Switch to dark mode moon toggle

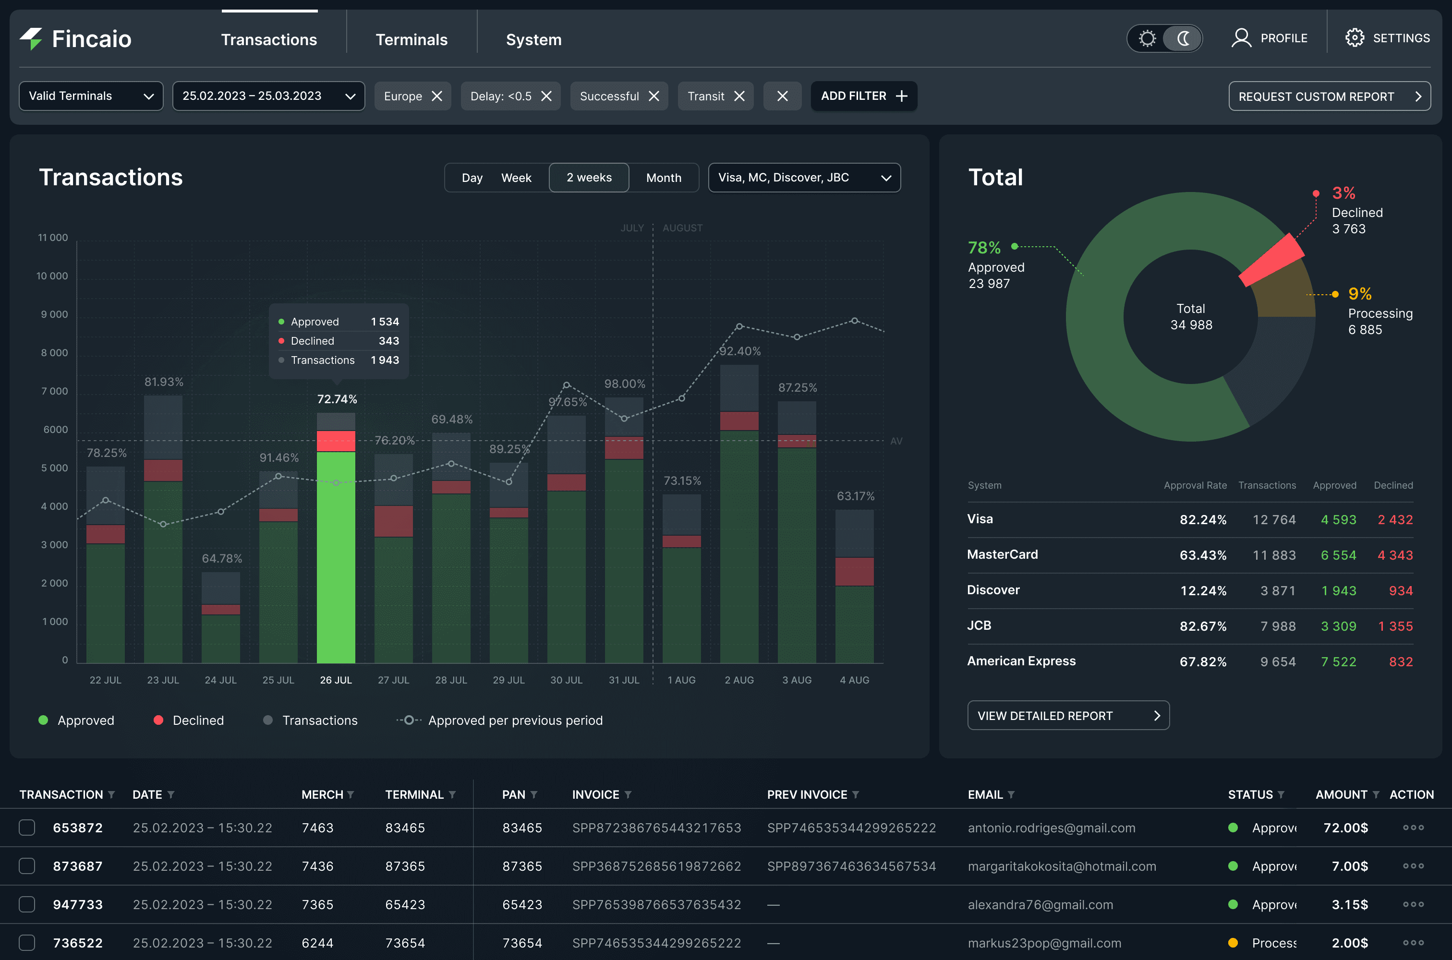point(1183,38)
